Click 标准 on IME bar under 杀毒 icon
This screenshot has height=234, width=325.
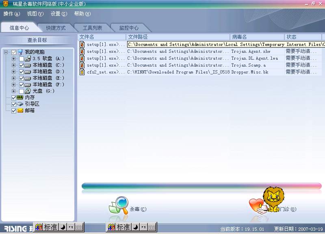pos(123,227)
